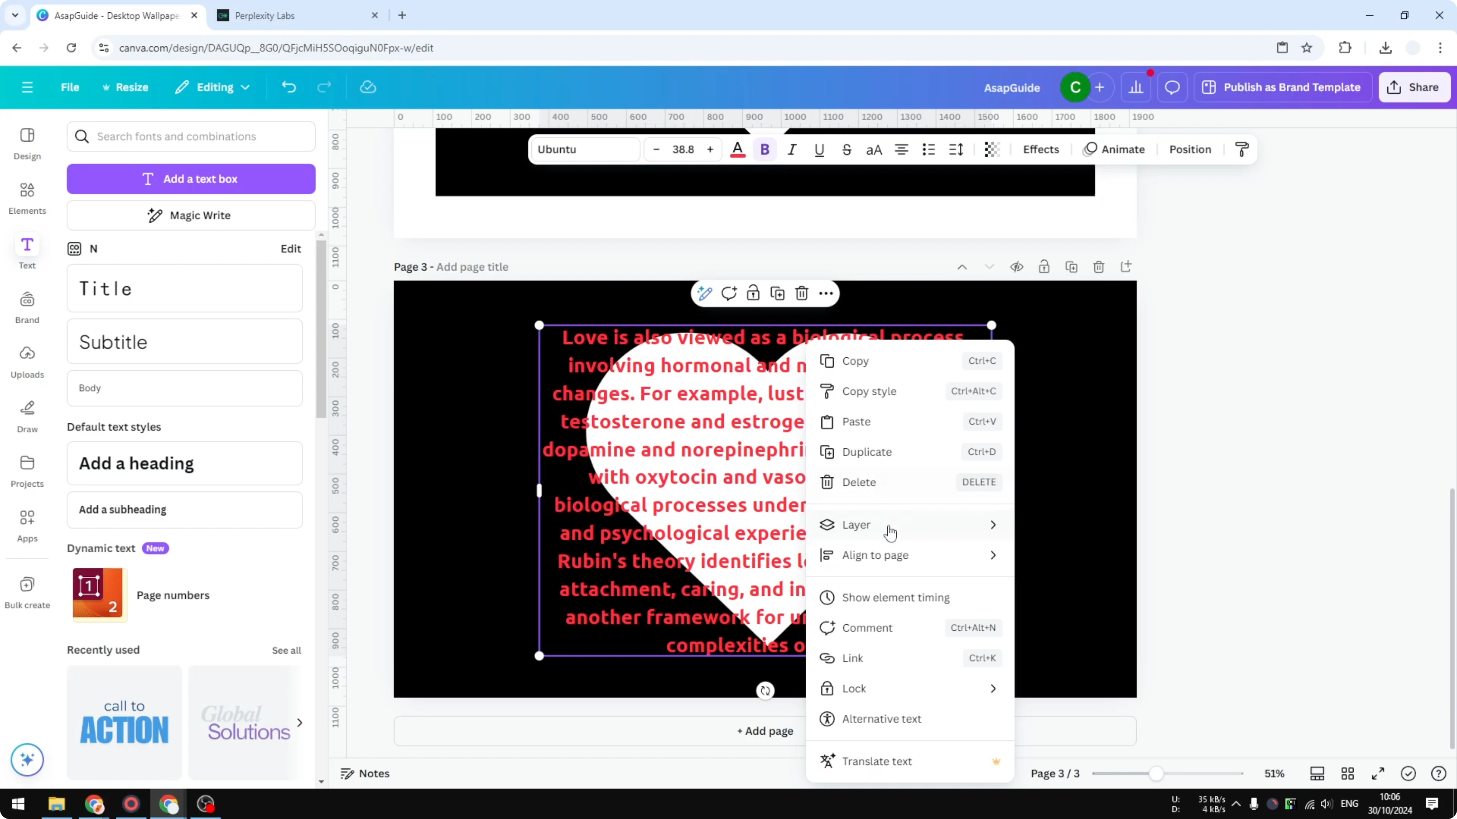Open the Uploads panel
1457x819 pixels.
pos(27,362)
